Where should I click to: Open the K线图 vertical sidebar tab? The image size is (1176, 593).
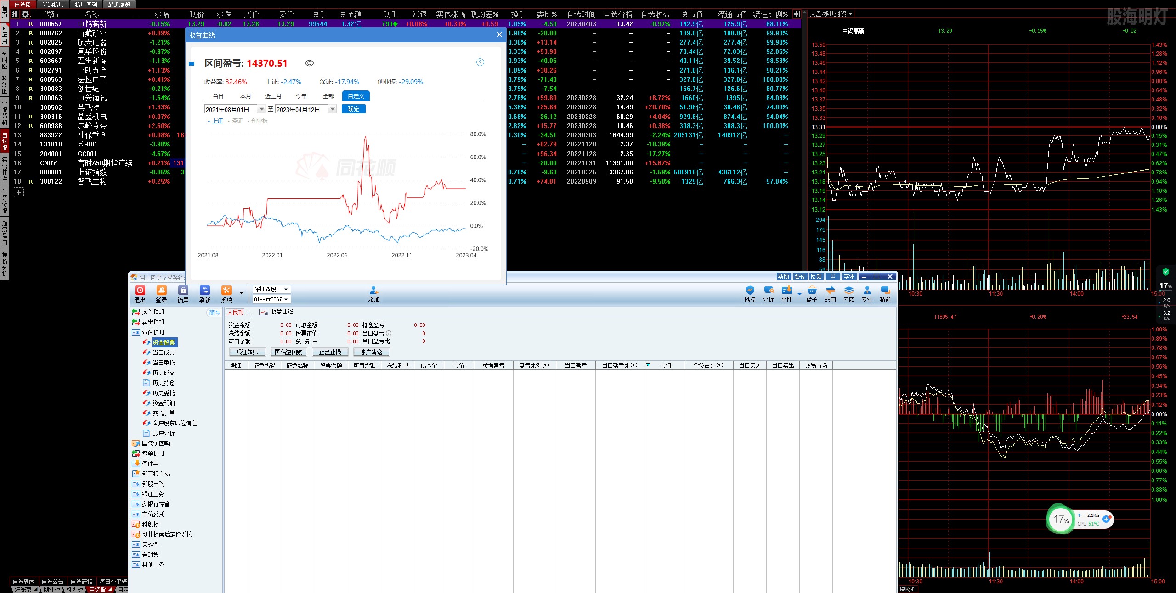click(5, 84)
